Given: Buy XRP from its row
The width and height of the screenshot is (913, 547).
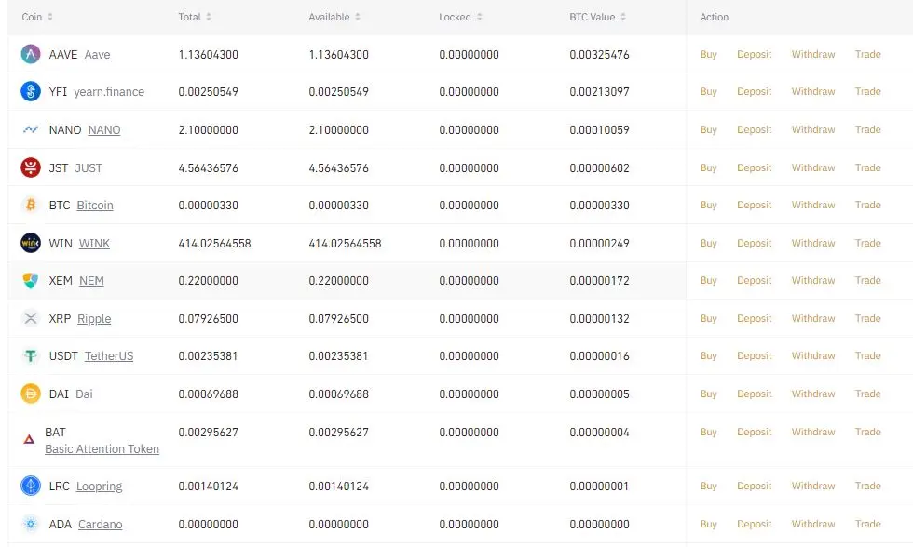Looking at the screenshot, I should pyautogui.click(x=708, y=318).
